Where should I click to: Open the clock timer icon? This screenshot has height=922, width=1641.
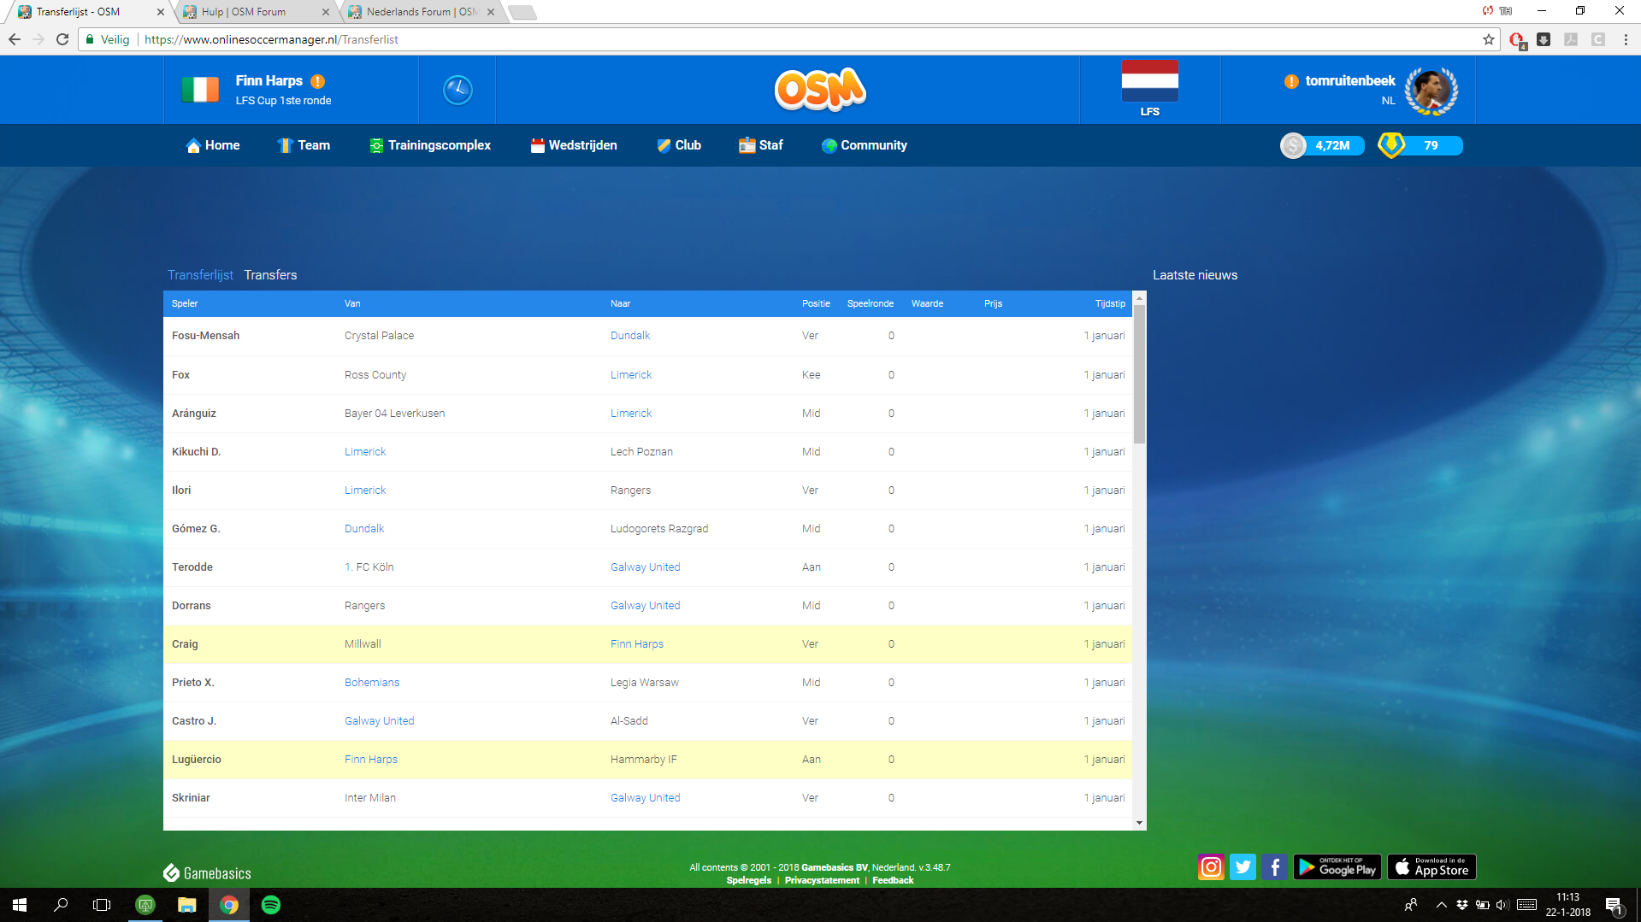[457, 90]
